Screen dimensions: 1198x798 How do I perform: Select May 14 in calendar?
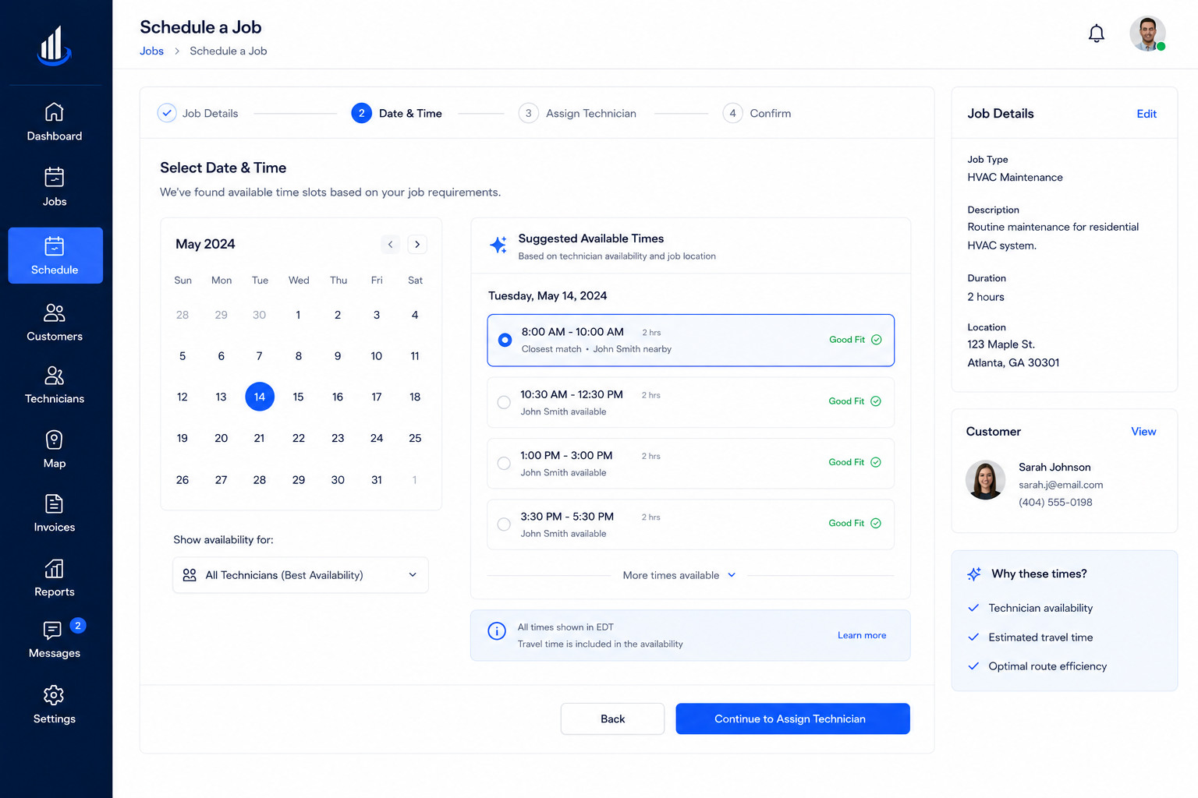coord(260,397)
